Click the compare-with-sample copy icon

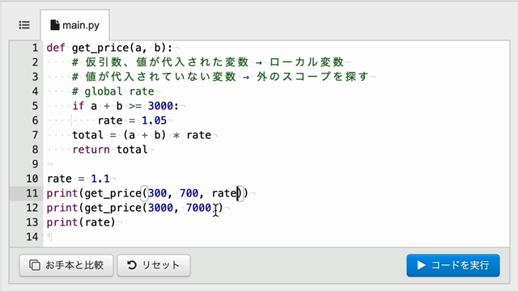35,265
